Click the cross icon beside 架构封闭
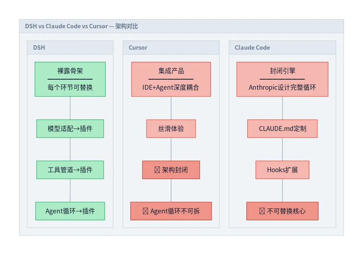Viewport: 363px width, 255px height. pos(157,170)
